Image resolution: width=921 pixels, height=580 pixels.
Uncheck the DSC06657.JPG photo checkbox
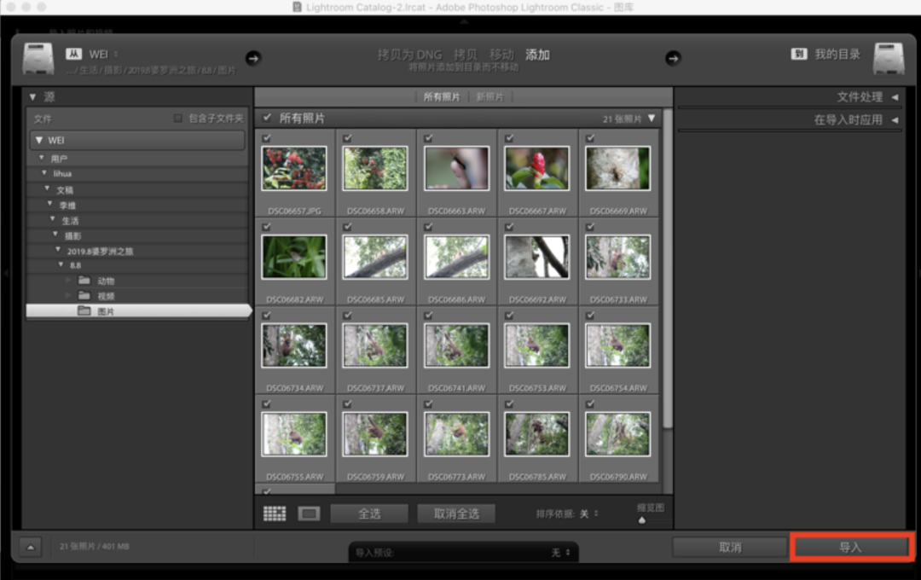(x=267, y=138)
